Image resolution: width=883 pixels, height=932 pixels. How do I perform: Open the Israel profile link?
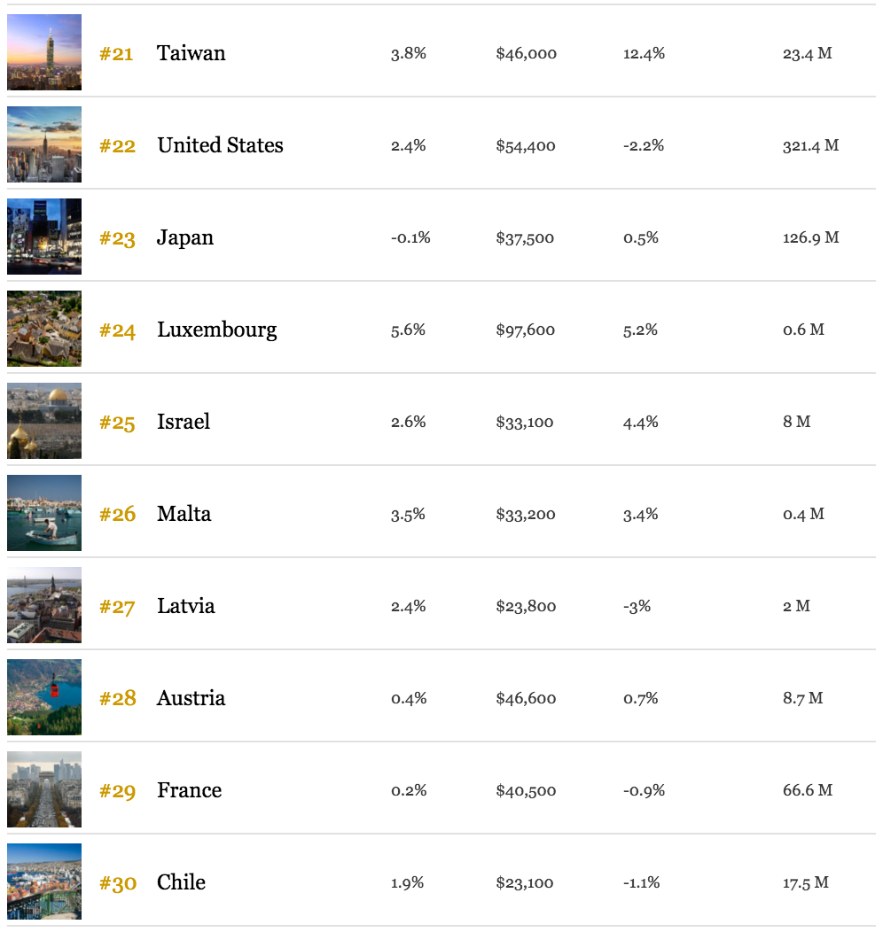pos(184,422)
